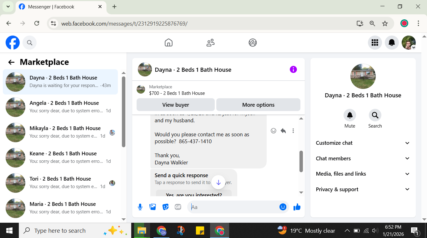Open File Explorer from taskbar
Viewport: 427px width, 238px height.
coord(142,231)
